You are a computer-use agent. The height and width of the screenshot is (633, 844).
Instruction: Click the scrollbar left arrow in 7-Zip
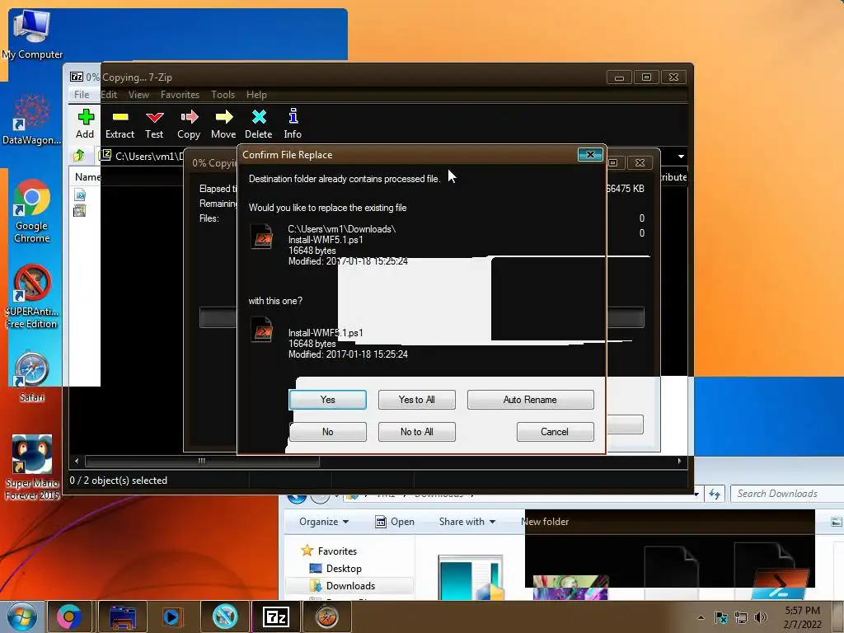click(x=77, y=461)
